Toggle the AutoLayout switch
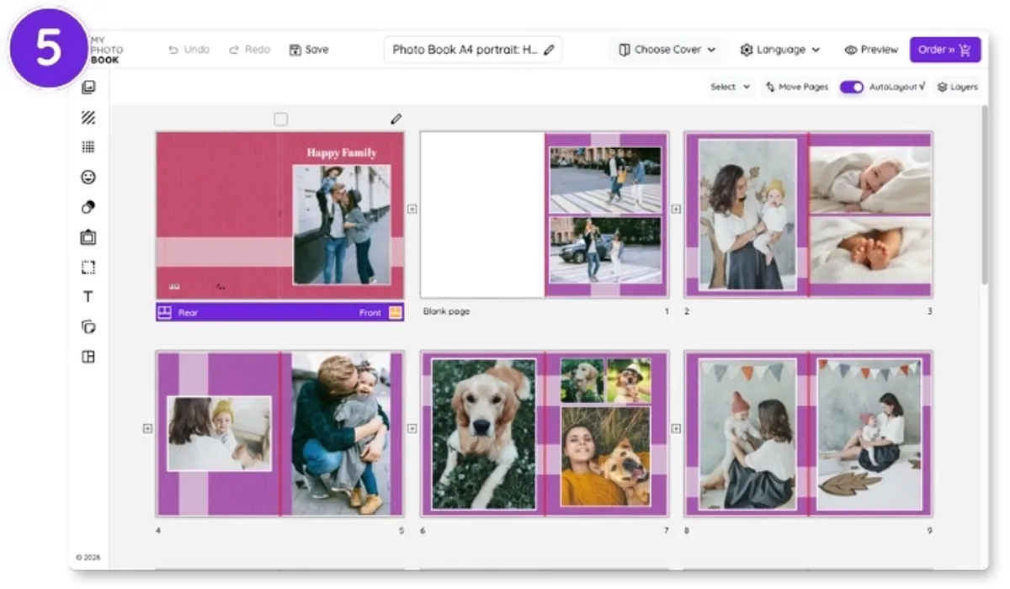Viewport: 1010px width, 589px height. pos(852,87)
